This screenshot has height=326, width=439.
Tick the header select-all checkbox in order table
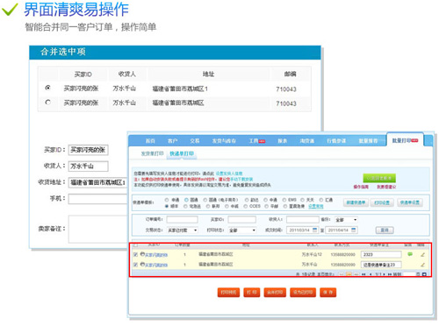135,244
